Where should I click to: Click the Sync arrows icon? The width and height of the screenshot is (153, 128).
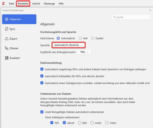coord(7,29)
